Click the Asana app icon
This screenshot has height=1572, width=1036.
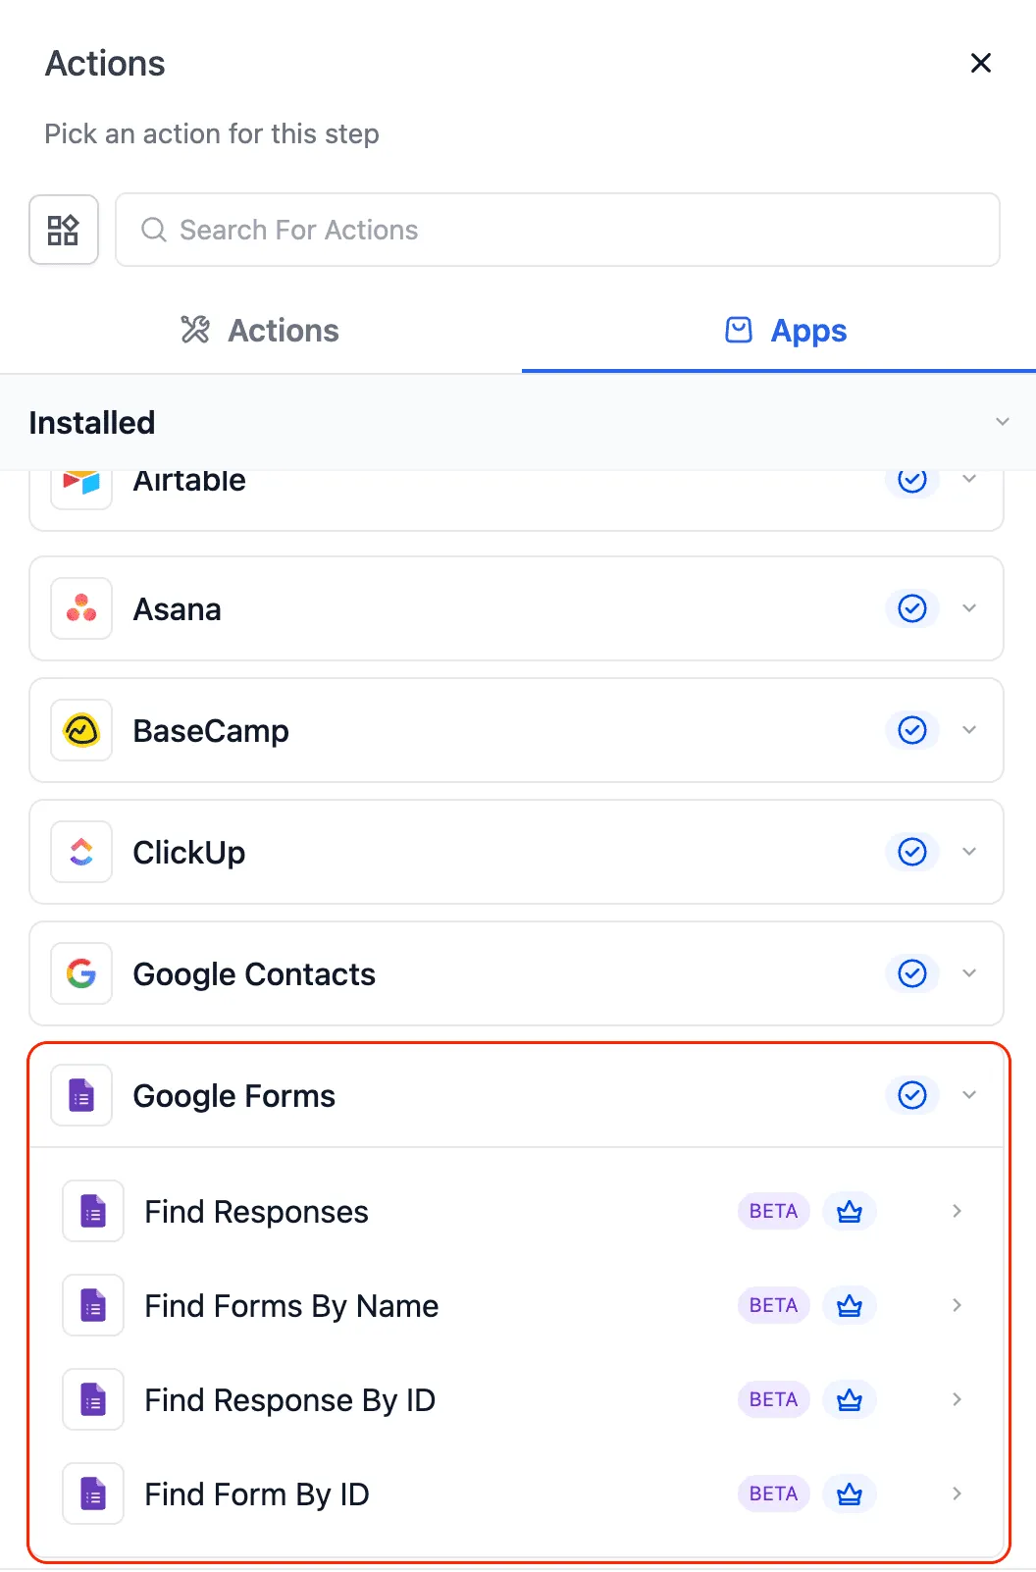(79, 608)
